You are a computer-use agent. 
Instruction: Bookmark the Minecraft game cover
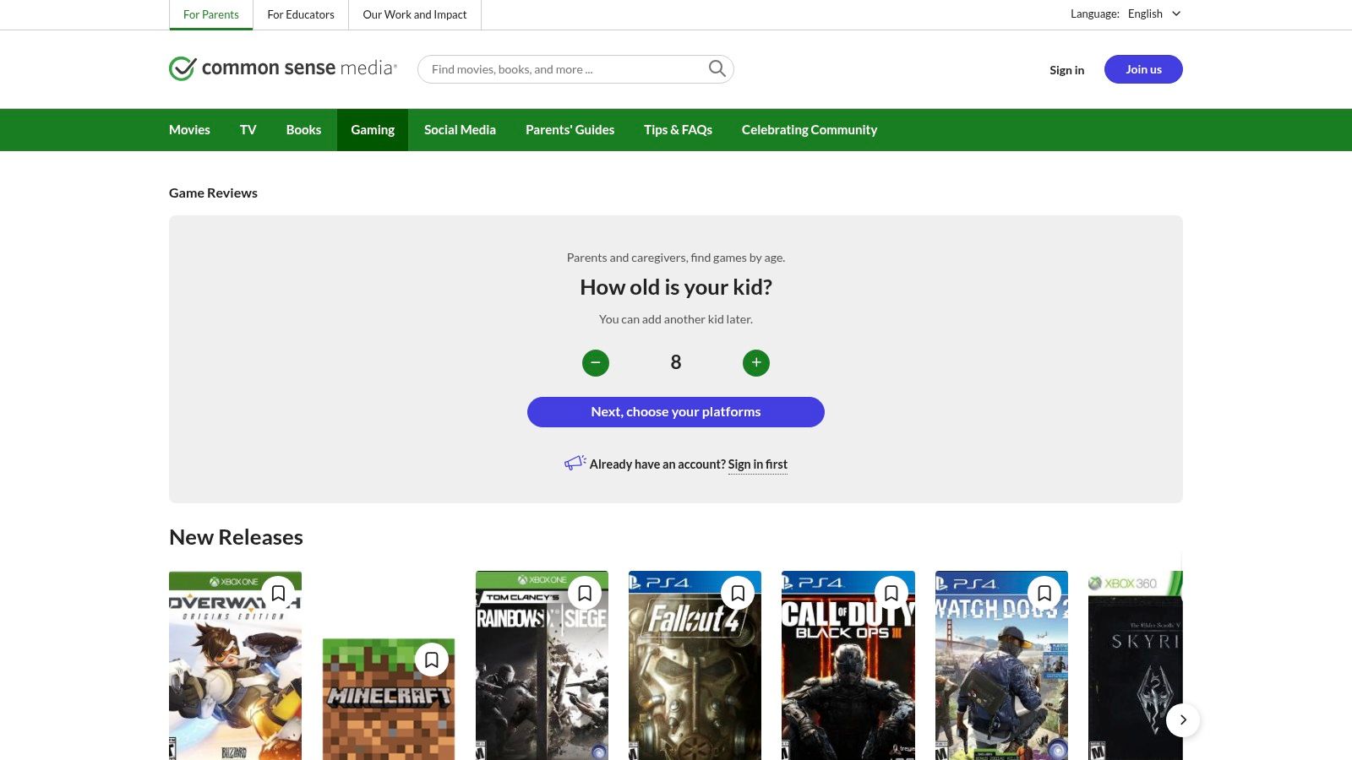(x=432, y=659)
